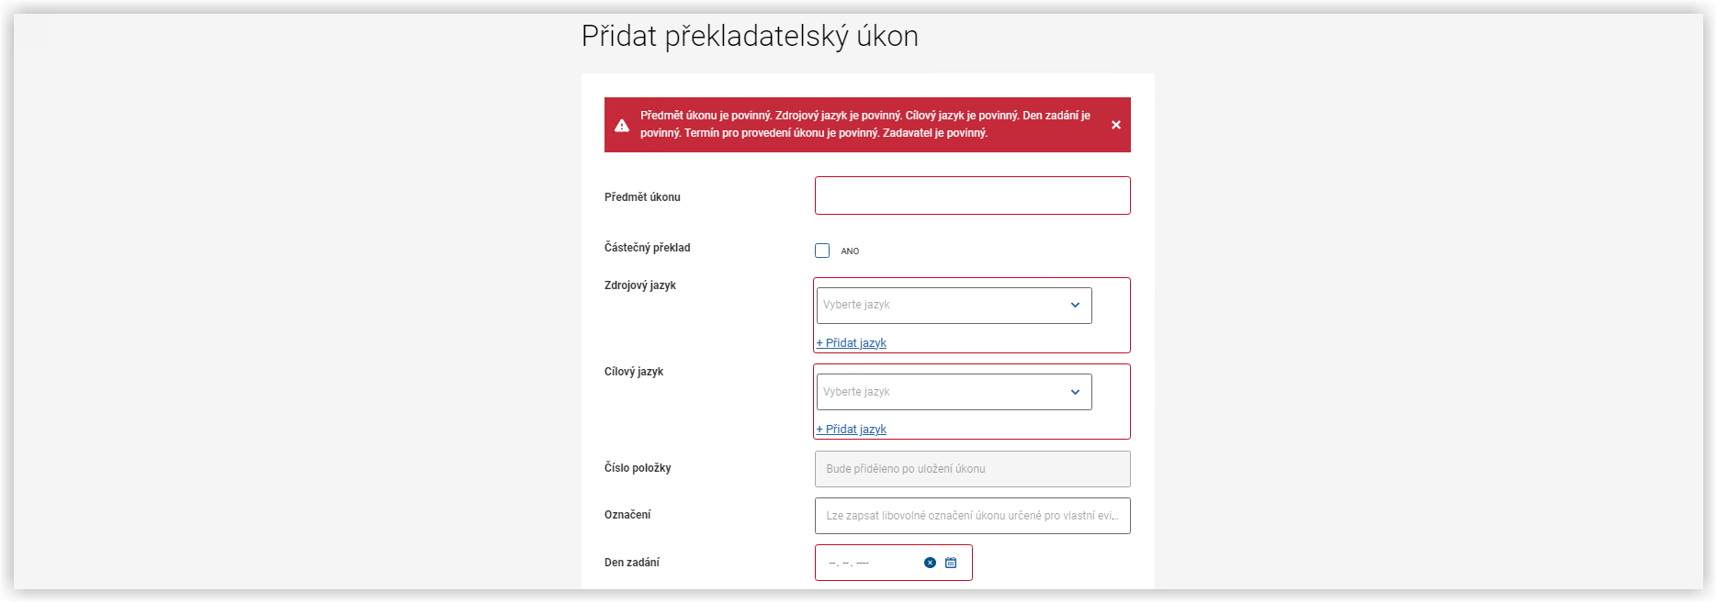
Task: Enable the Částečný překlad checkbox
Action: (x=822, y=251)
